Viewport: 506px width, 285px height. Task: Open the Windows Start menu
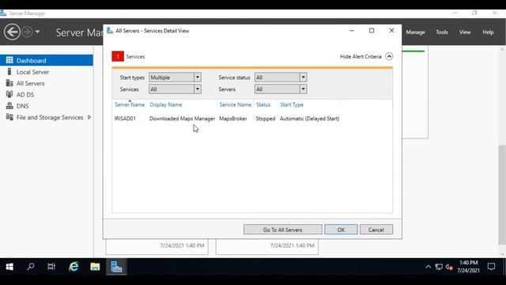click(x=9, y=267)
